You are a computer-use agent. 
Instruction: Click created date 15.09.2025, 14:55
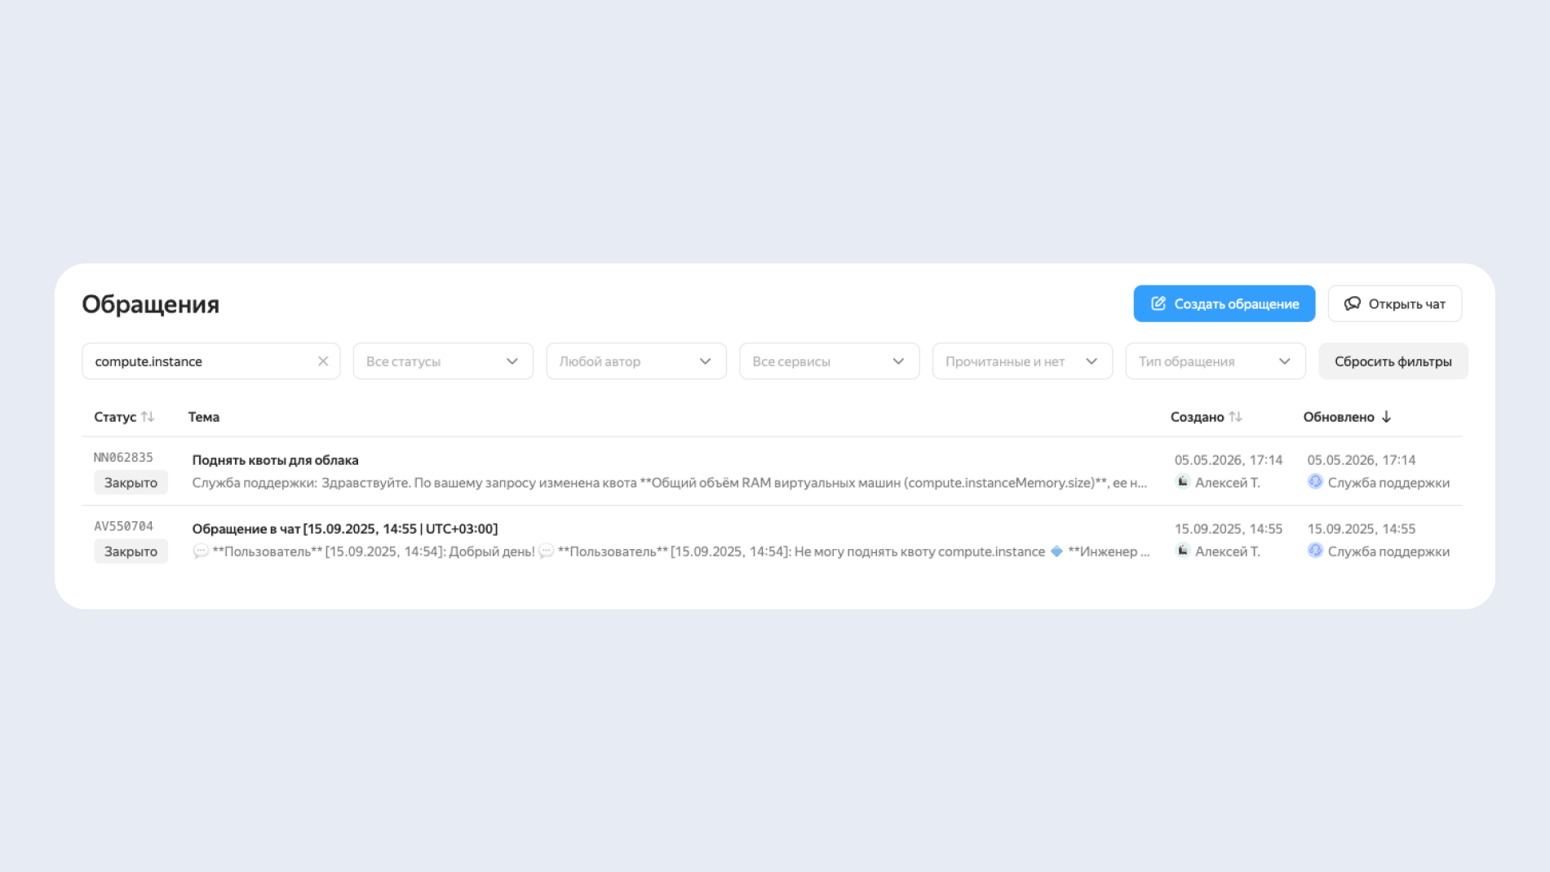(1228, 529)
